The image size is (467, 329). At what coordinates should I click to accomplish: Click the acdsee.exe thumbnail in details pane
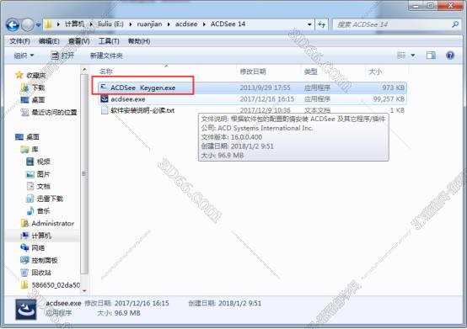click(x=26, y=309)
